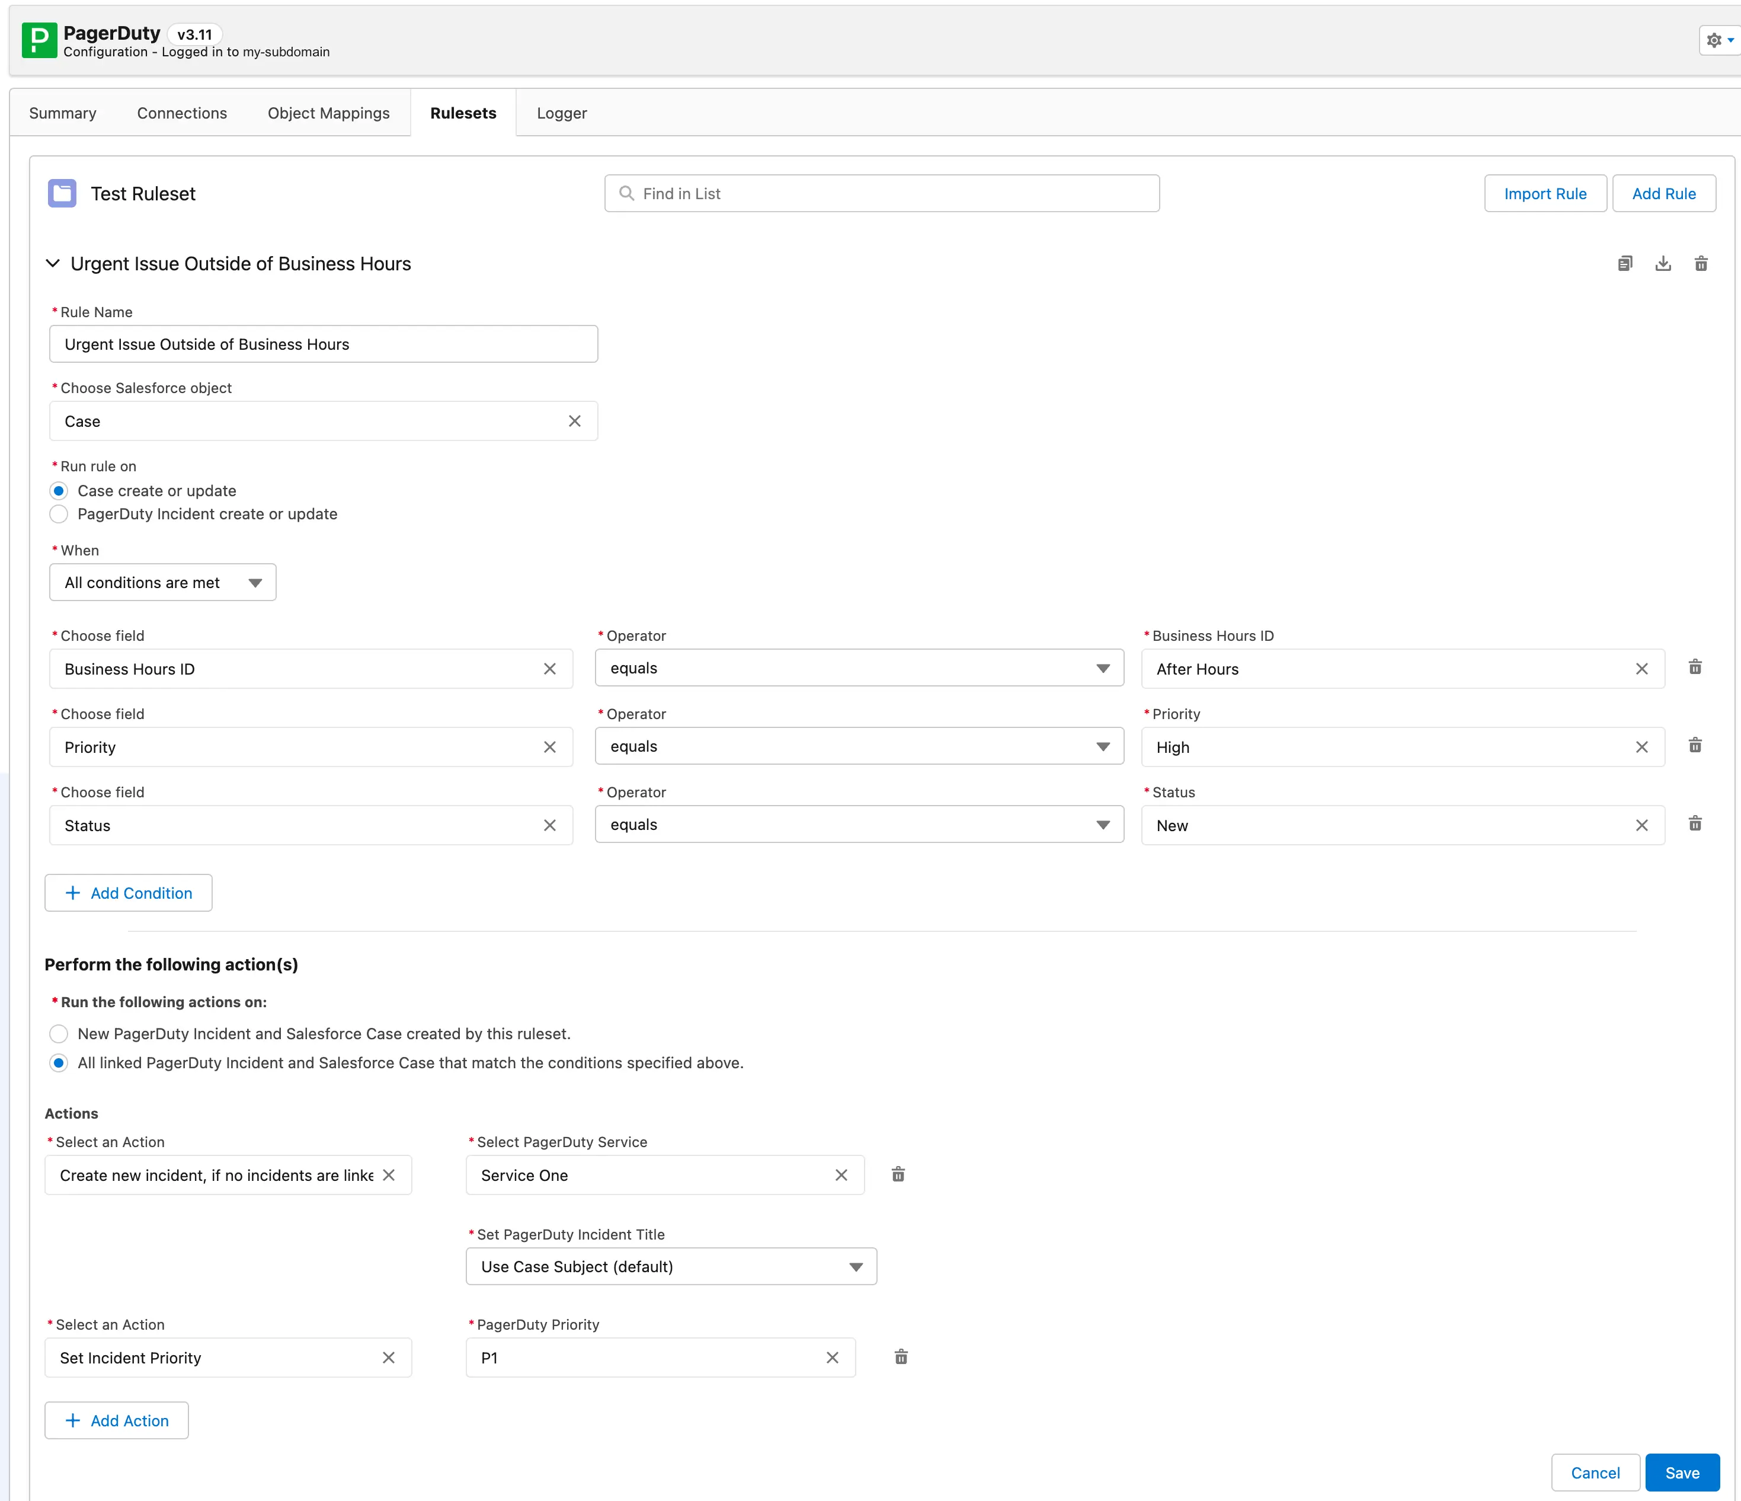Collapse the Urgent Issue rule section
This screenshot has width=1741, height=1501.
point(53,264)
